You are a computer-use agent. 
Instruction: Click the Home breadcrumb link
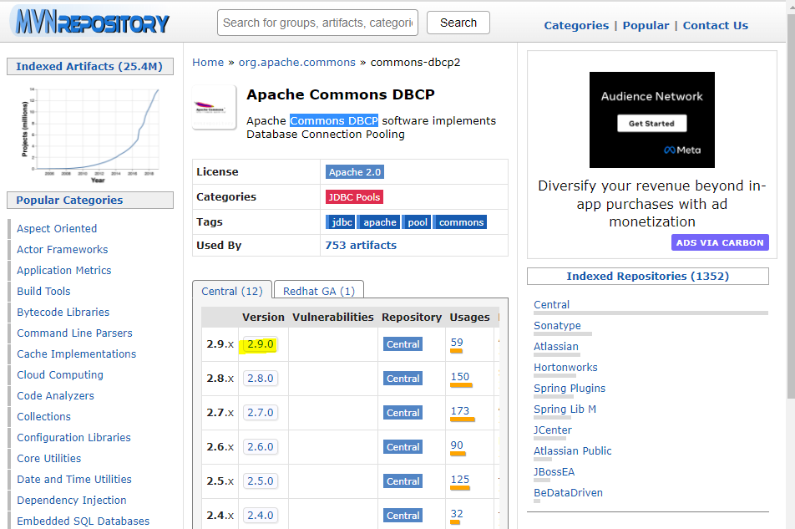coord(208,62)
